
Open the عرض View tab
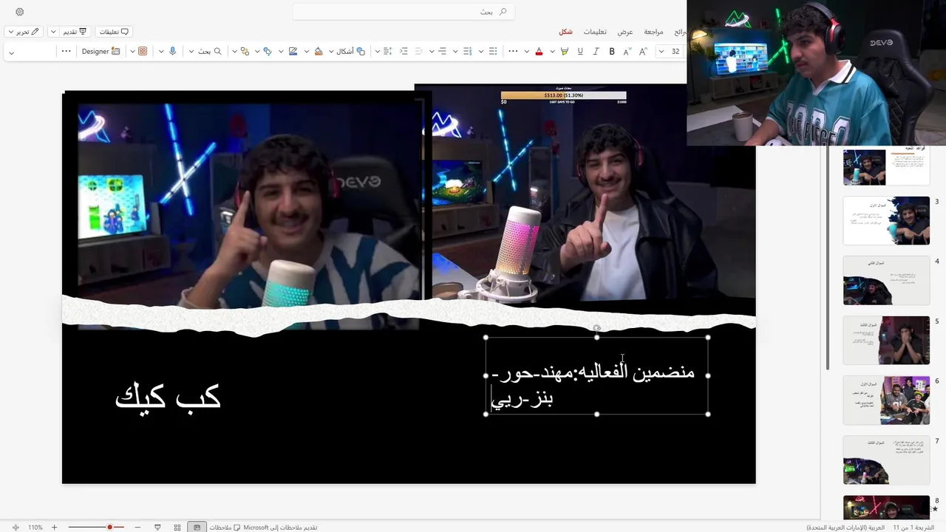pos(625,32)
